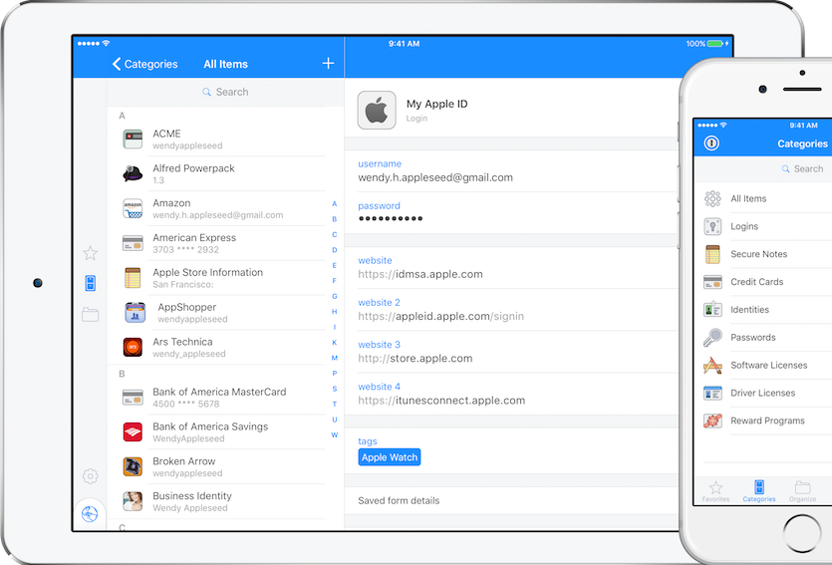Viewport: 832px width, 565px height.
Task: Open Settings gear in iPad sidebar
Action: click(x=91, y=476)
